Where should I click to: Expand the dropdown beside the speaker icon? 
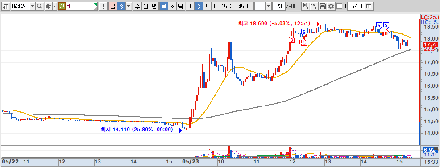click(54, 6)
